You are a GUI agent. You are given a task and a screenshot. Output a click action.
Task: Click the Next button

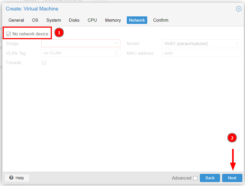(232, 178)
